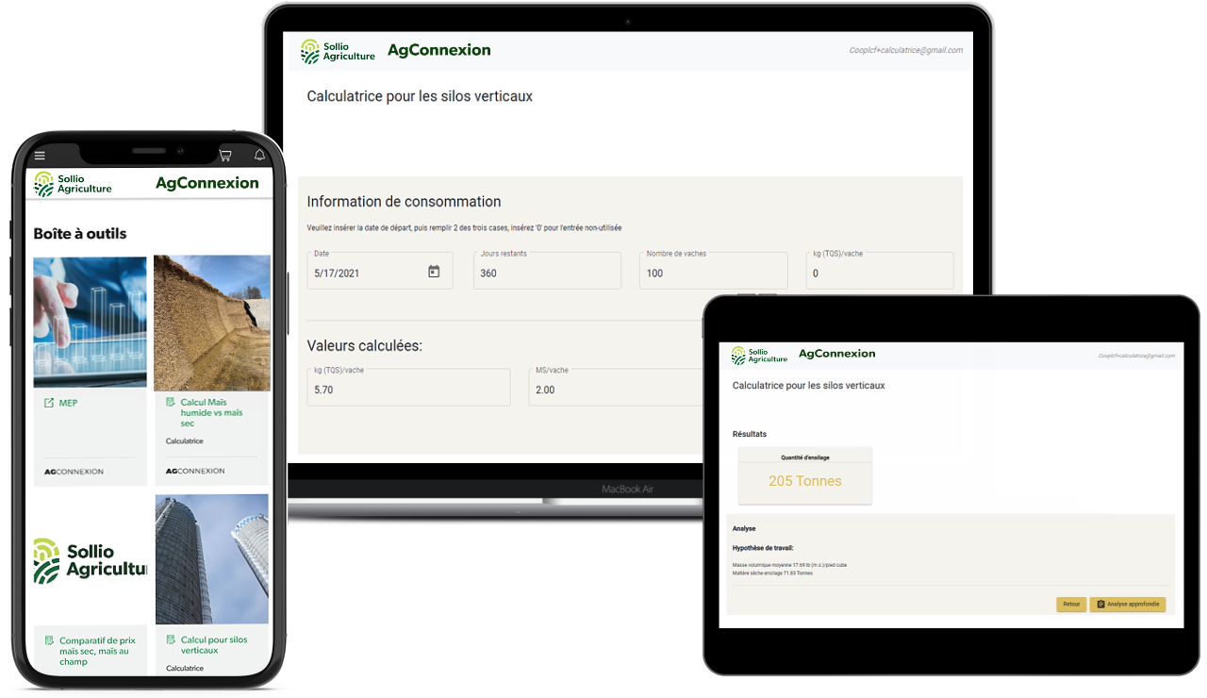Click the AgConnexion logo on the laptop

[439, 50]
